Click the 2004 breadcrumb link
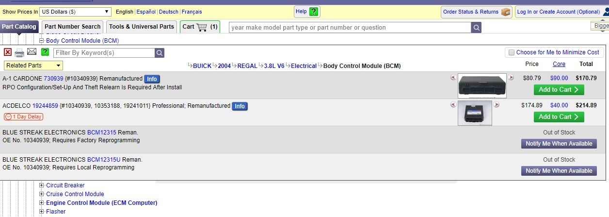This screenshot has width=609, height=217. (224, 66)
